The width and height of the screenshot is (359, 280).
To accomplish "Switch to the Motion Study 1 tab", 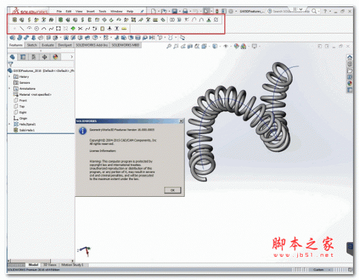I will [x=72, y=264].
